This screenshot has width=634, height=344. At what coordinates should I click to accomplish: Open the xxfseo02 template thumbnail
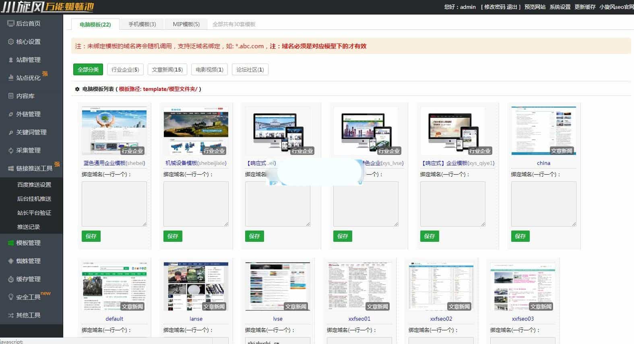pos(441,286)
